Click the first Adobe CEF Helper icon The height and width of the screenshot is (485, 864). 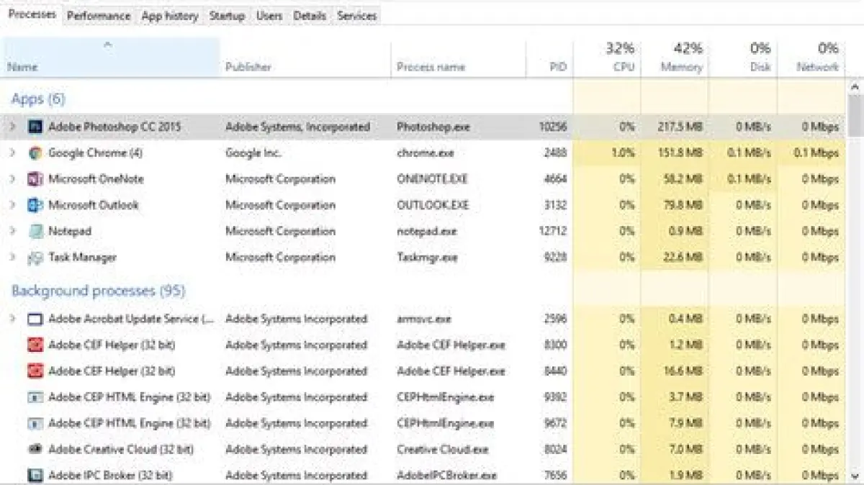pos(35,345)
